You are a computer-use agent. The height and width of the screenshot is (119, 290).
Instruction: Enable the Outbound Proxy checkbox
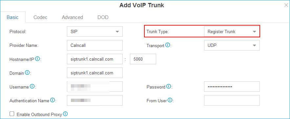click(12, 114)
